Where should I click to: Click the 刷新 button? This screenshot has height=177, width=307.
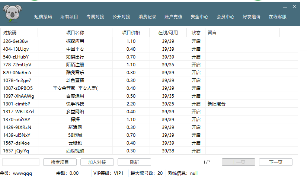134,162
